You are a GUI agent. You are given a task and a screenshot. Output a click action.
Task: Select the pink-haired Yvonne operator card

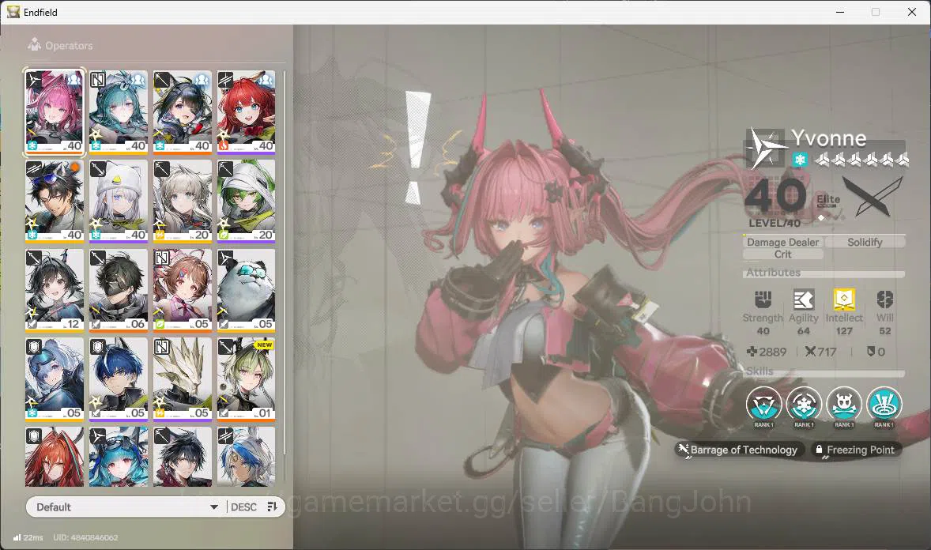coord(55,112)
